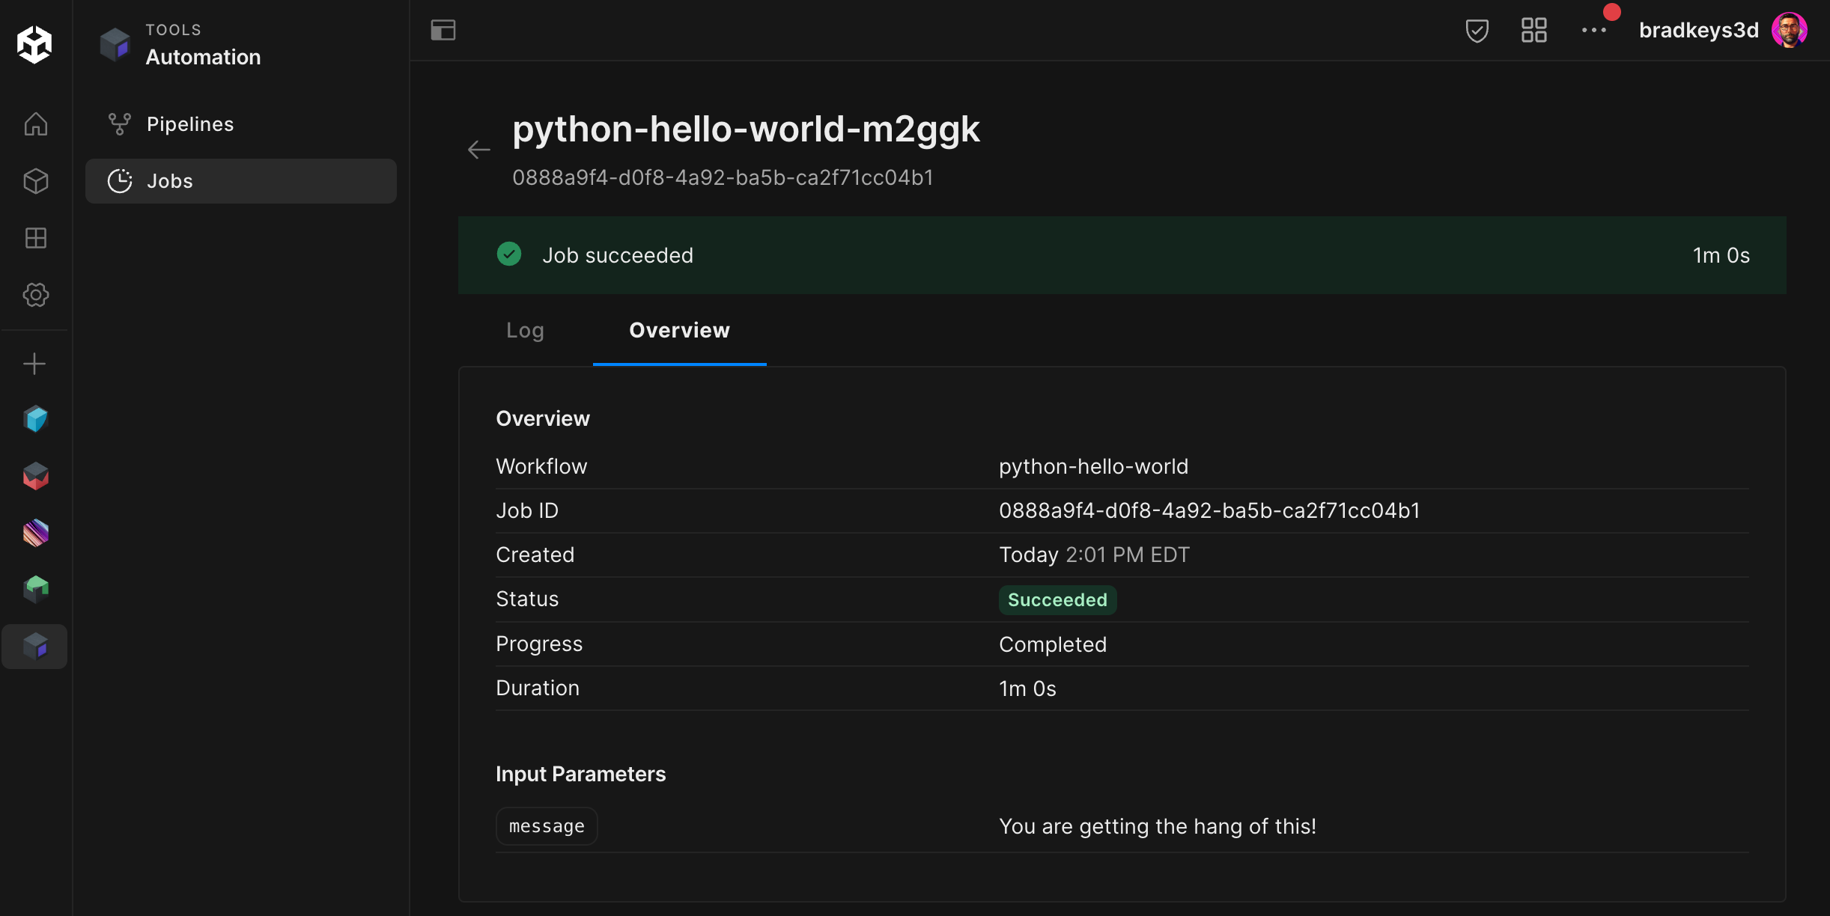1830x916 pixels.
Task: Open the three-dot more menu
Action: 1593,31
